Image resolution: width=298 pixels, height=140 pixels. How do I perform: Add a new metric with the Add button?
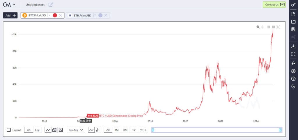(10, 15)
